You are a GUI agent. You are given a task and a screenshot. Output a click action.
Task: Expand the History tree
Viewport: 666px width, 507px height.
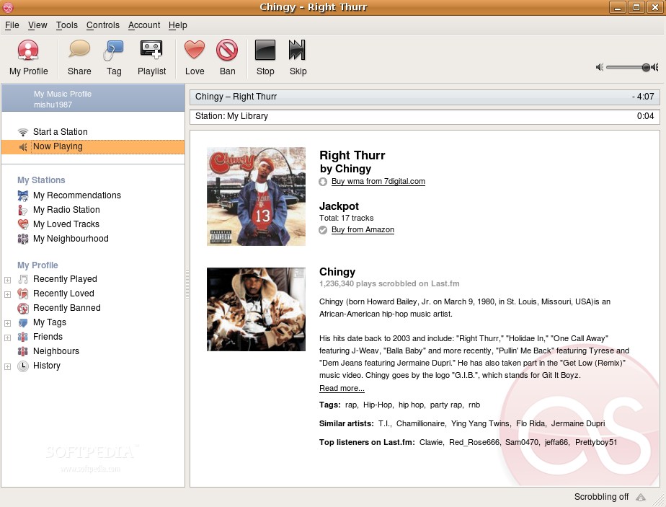pos(7,367)
